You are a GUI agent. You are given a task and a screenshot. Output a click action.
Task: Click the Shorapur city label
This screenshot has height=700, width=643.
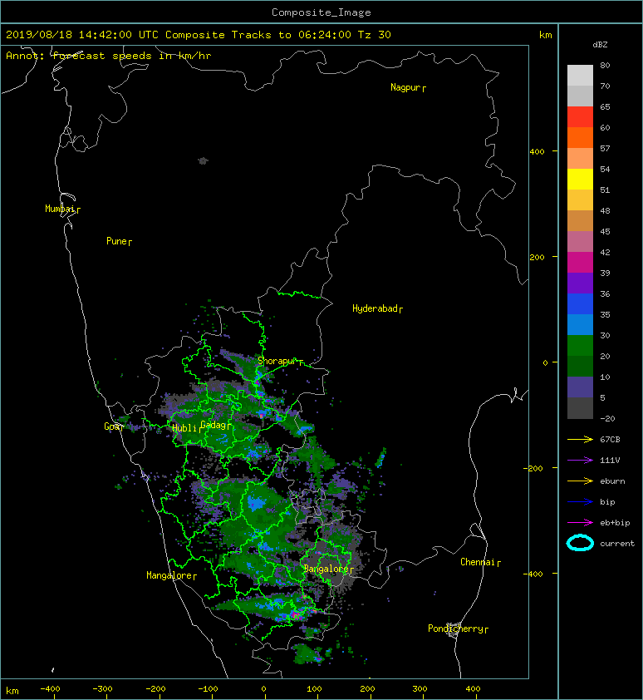coord(277,361)
